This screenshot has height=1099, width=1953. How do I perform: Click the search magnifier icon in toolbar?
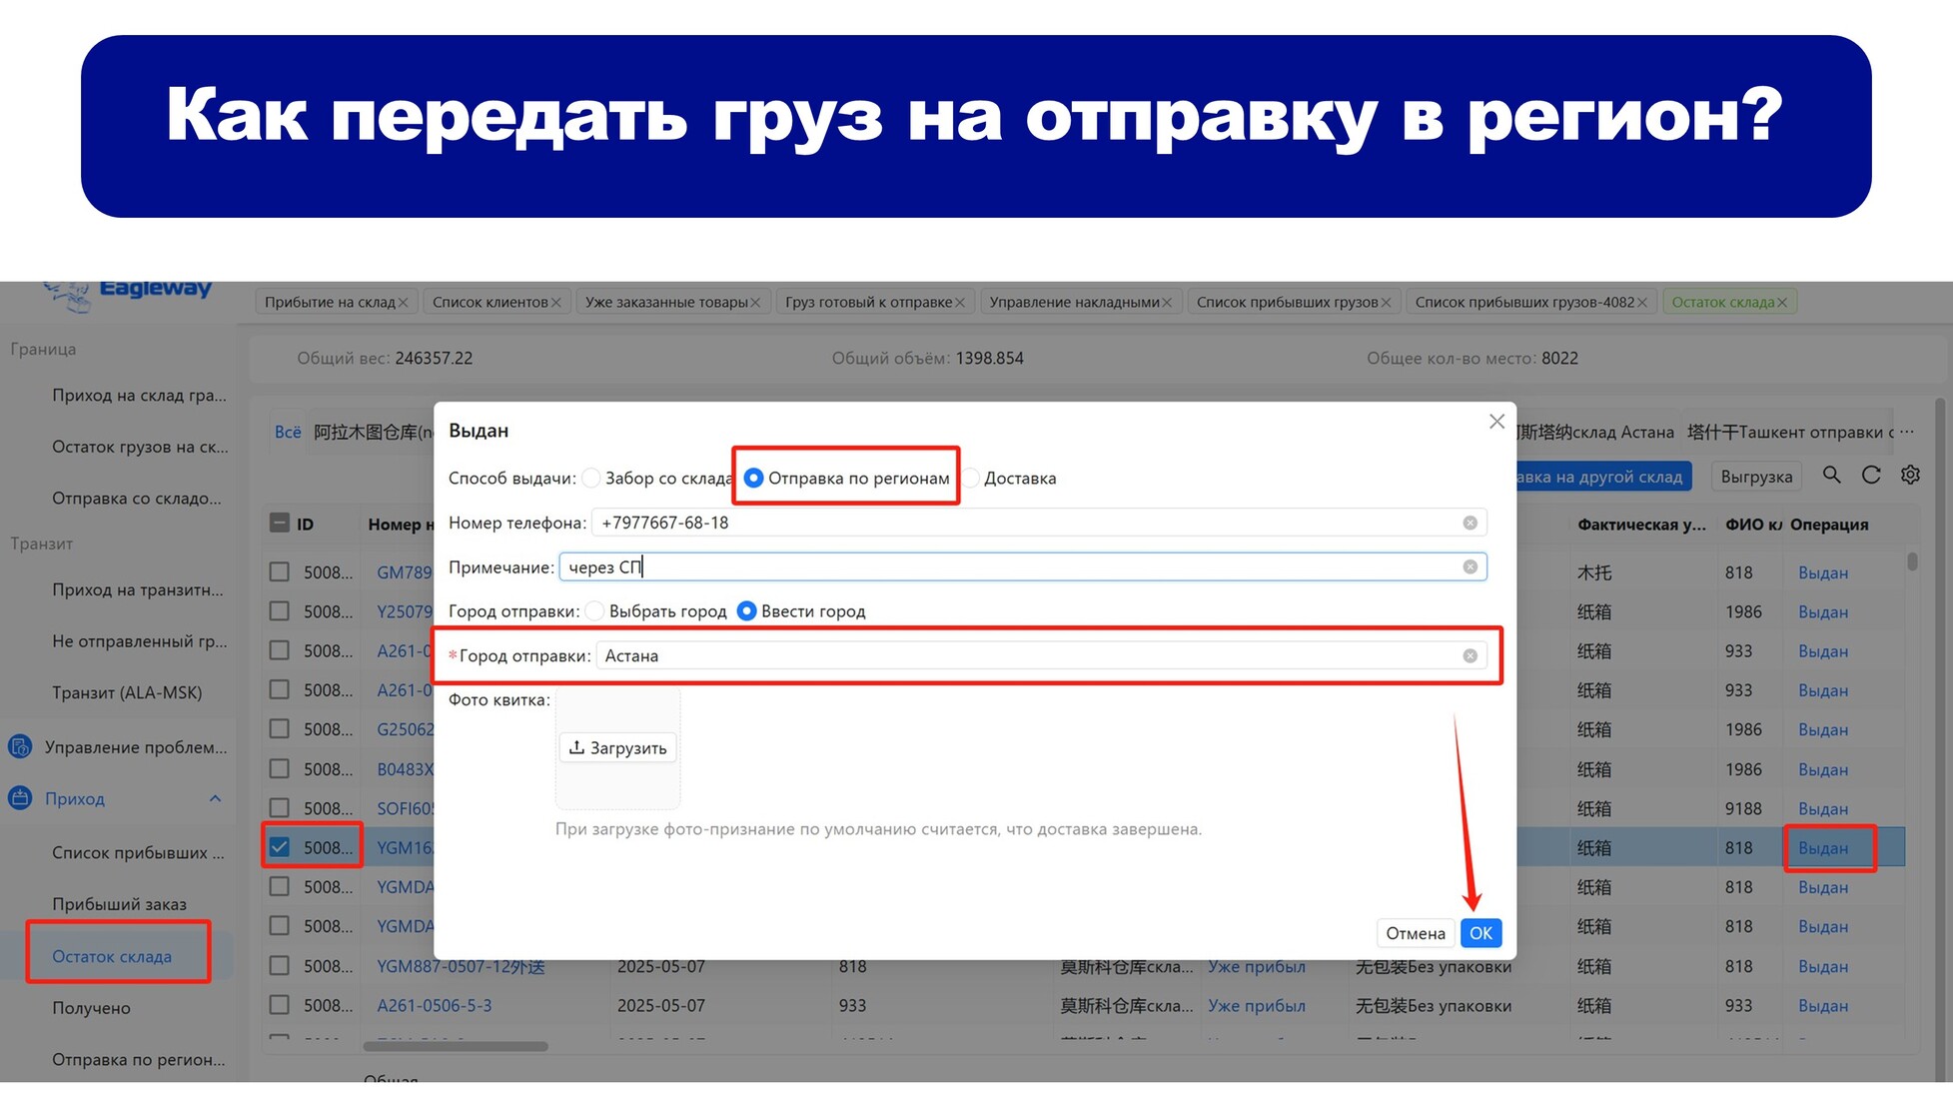[1831, 476]
